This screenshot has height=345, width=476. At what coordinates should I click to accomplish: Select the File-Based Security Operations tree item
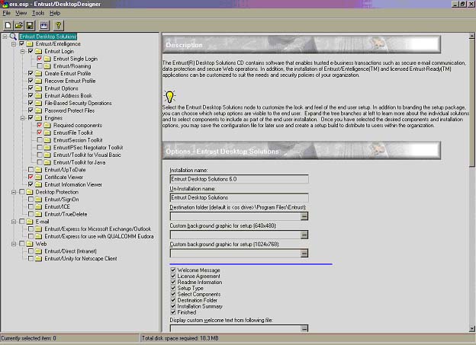click(78, 103)
